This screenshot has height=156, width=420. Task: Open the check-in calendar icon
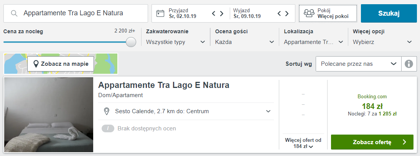160,13
